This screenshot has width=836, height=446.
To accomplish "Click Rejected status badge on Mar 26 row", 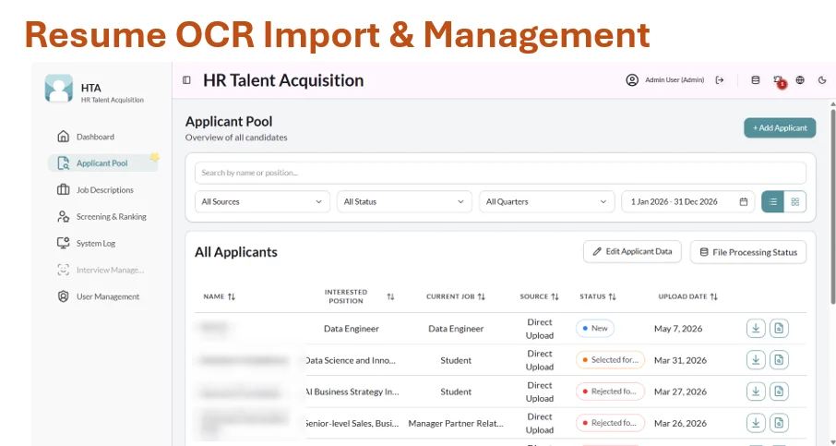I will tap(610, 423).
